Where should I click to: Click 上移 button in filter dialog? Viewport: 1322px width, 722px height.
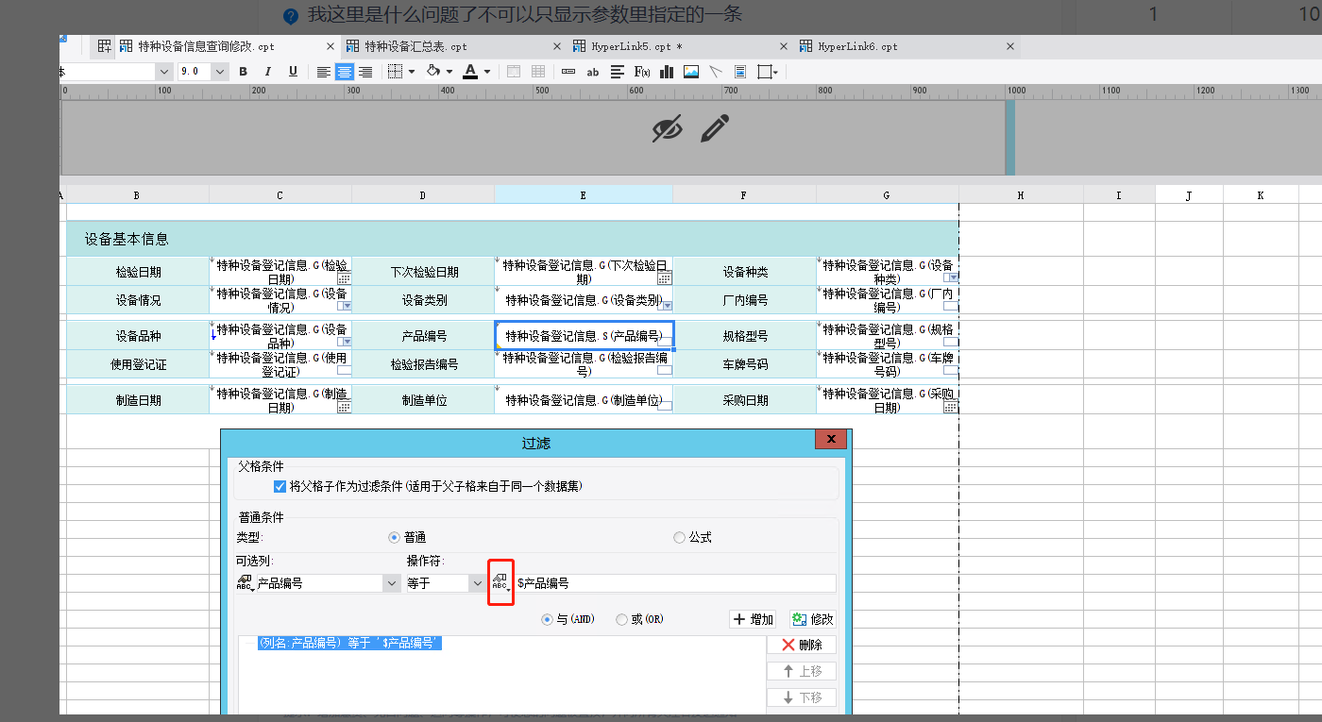click(802, 671)
